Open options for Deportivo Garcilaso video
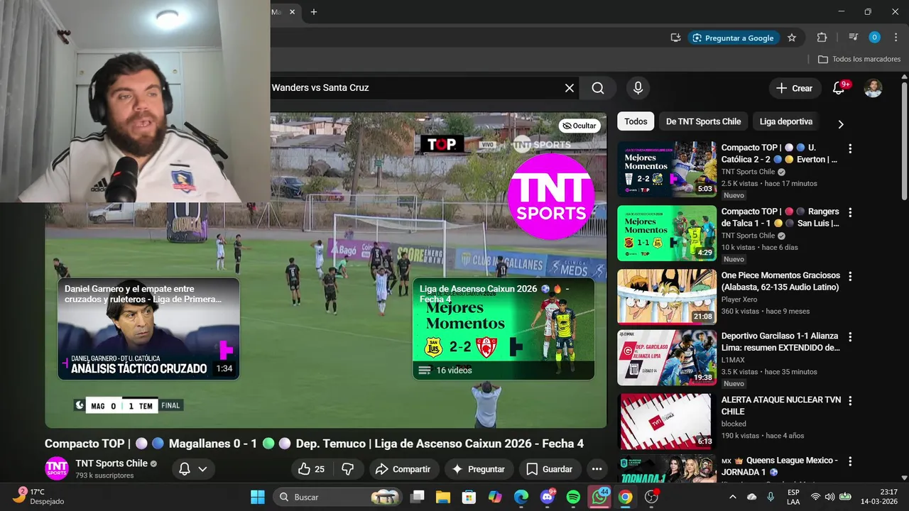This screenshot has height=511, width=909. 850,337
